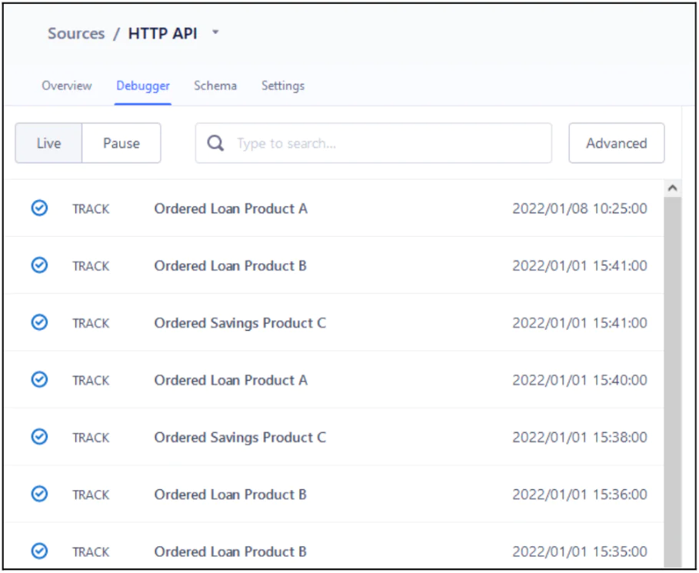Click the check icon beside 15:38:00 Savings Product C

tap(39, 437)
